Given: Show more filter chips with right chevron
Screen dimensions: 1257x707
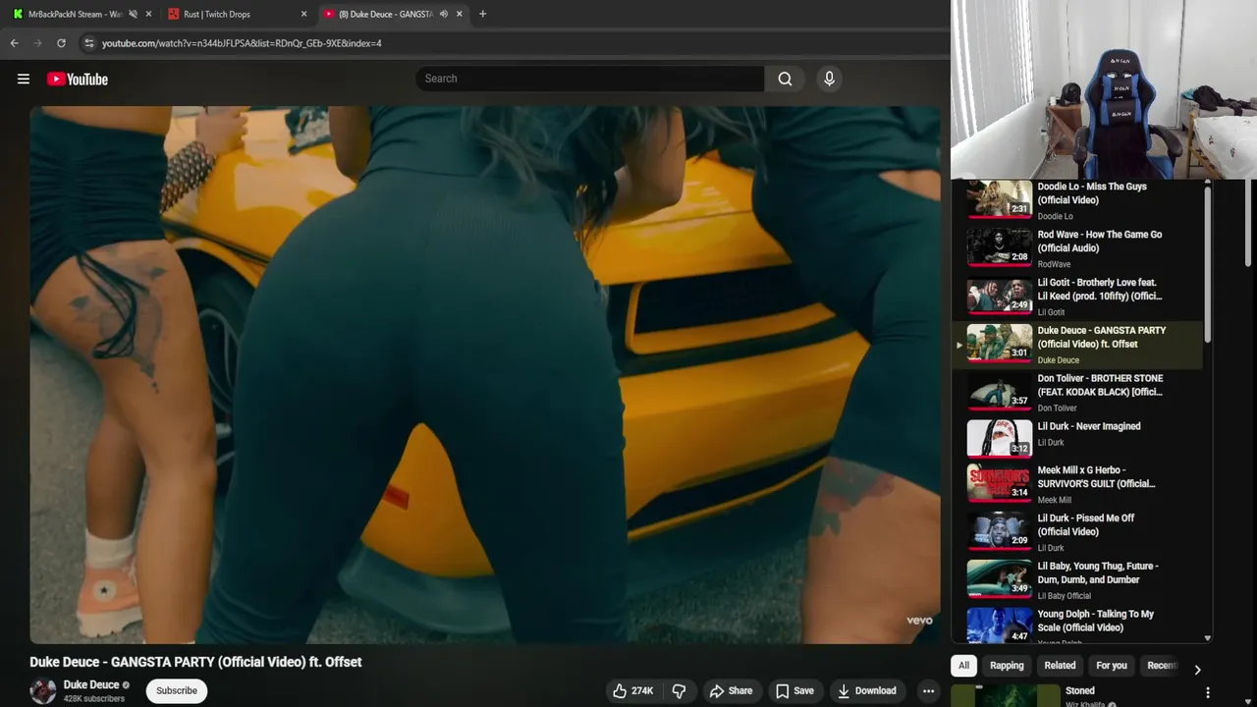Looking at the screenshot, I should click(x=1197, y=670).
